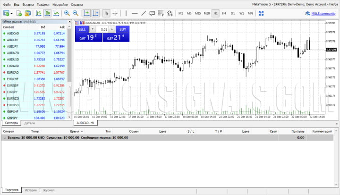This screenshot has width=340, height=195.
Task: Switch chart to bar chart mode
Action: pos(38,13)
